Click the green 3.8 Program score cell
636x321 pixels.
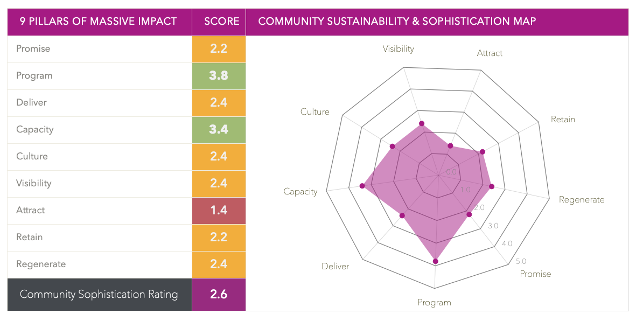point(219,76)
